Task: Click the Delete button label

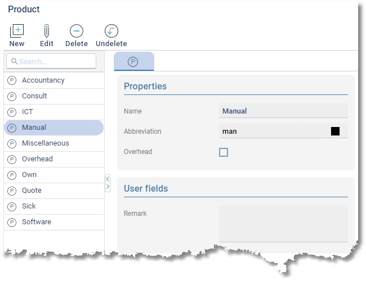Action: point(77,44)
